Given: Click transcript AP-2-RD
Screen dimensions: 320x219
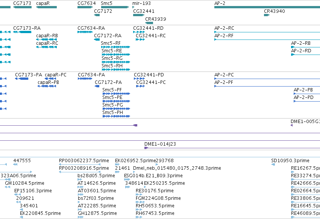Looking at the screenshot, I should click(x=305, y=55).
